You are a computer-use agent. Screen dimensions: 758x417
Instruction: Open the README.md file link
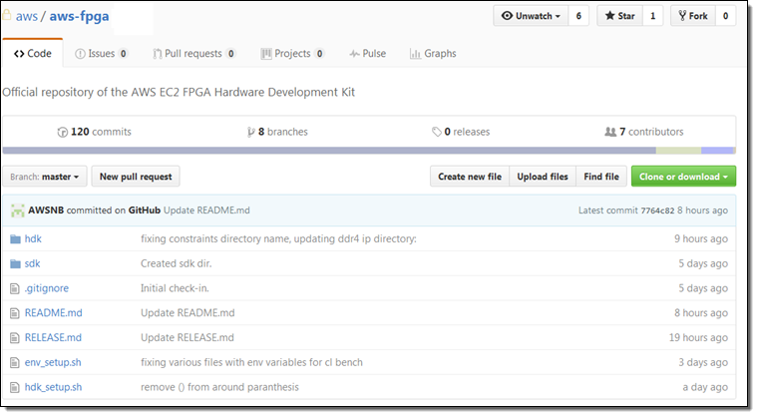53,312
